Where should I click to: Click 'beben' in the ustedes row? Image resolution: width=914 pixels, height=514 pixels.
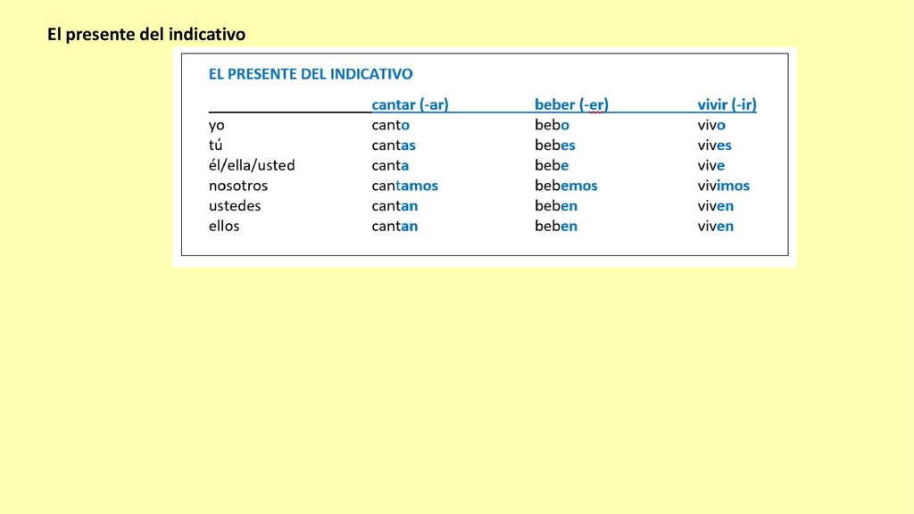[x=556, y=206]
